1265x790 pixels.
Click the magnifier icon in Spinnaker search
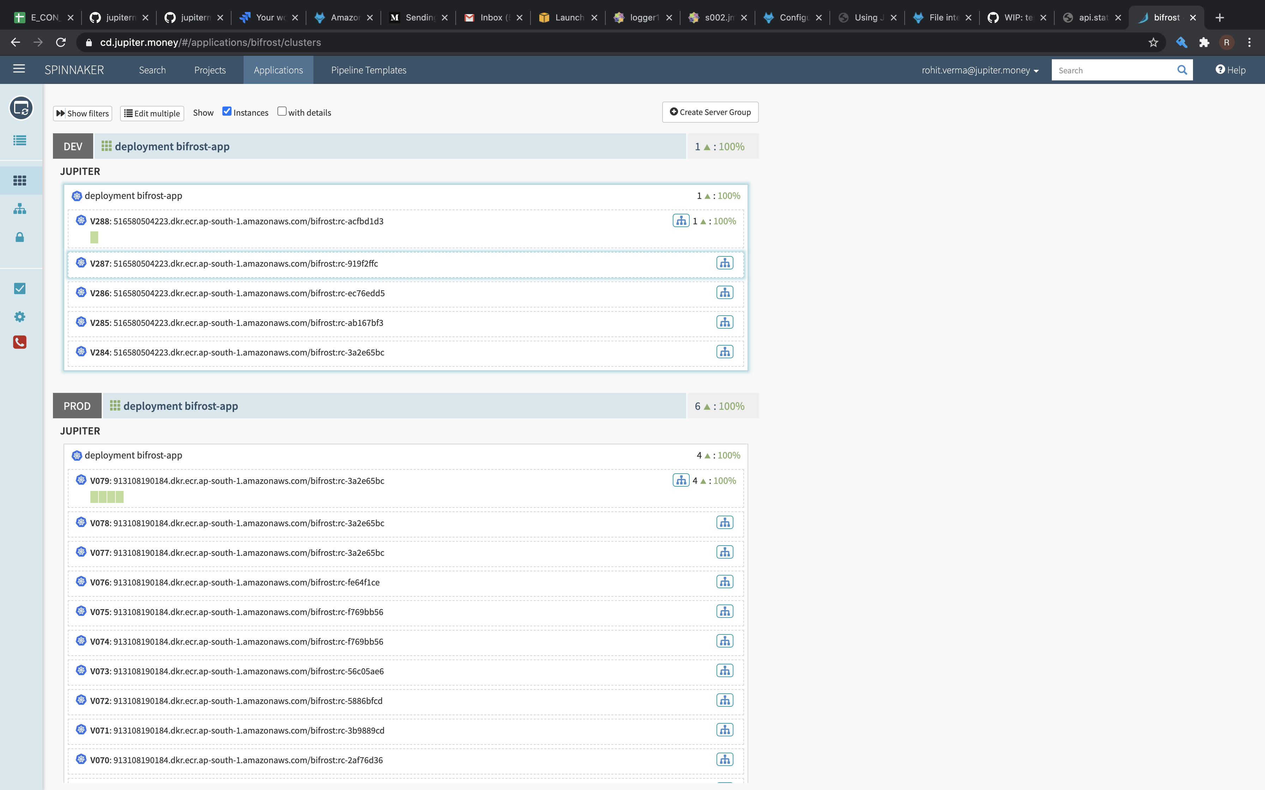click(x=1182, y=70)
